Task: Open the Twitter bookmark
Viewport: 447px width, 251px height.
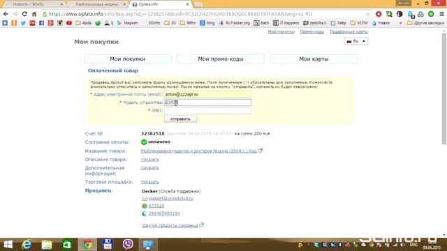Action: click(23, 23)
